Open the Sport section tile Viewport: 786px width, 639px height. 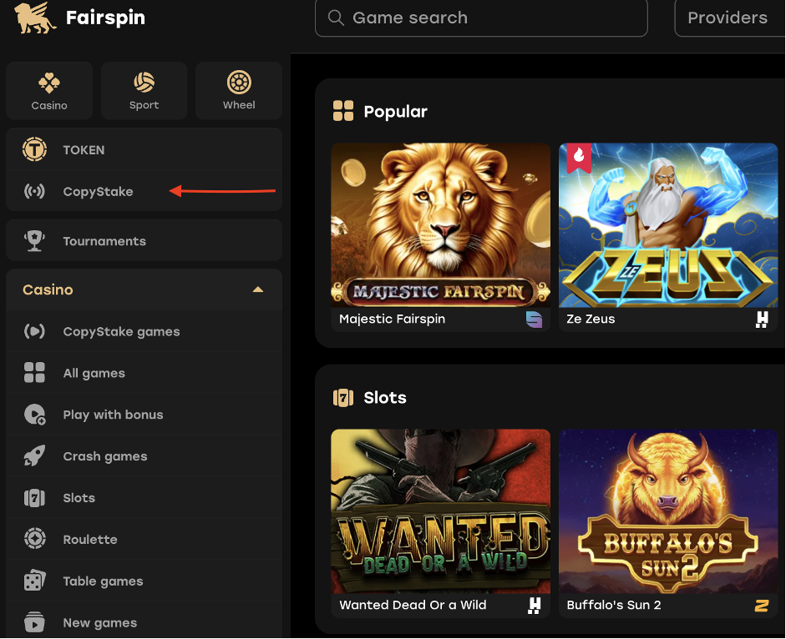click(144, 90)
